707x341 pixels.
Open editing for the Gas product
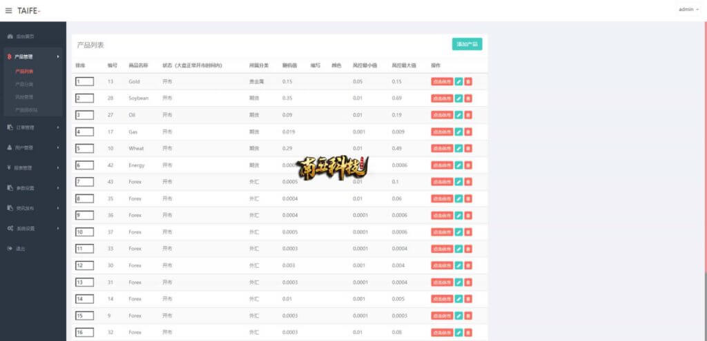[x=458, y=132]
